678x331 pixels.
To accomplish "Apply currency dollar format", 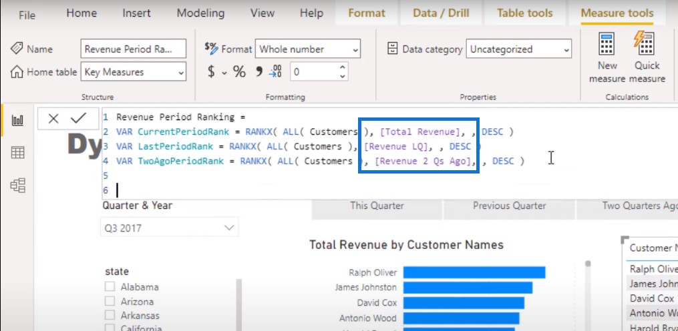I will point(211,71).
